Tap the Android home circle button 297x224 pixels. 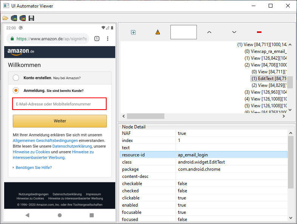tap(60, 215)
